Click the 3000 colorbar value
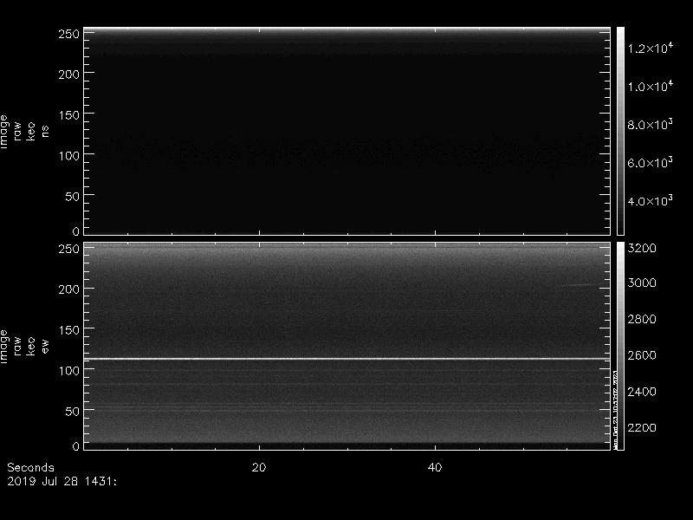This screenshot has height=520, width=693. 642,283
